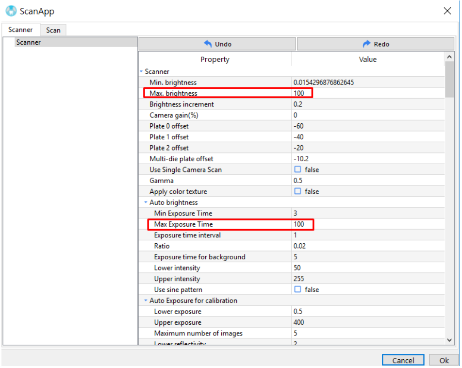Enable Use Single Camera Scan checkbox
462x368 pixels.
(x=297, y=170)
